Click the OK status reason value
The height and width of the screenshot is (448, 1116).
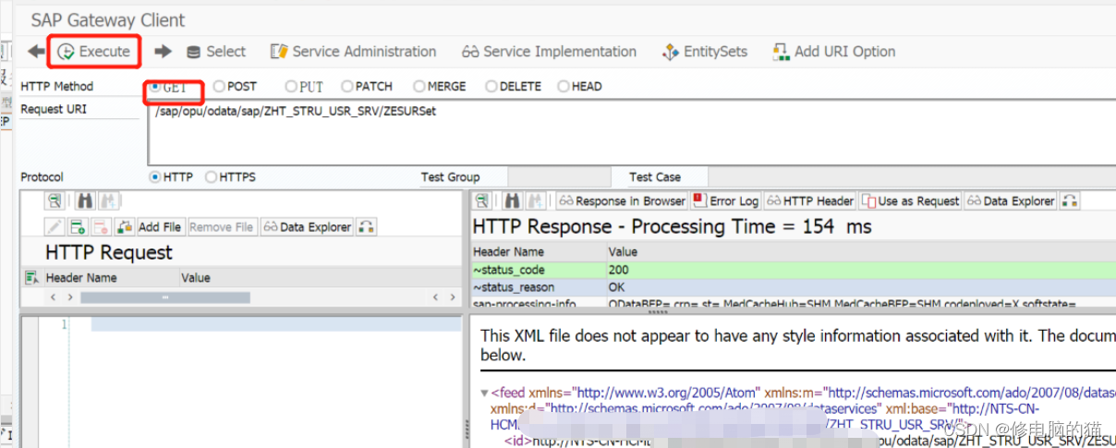pyautogui.click(x=616, y=287)
